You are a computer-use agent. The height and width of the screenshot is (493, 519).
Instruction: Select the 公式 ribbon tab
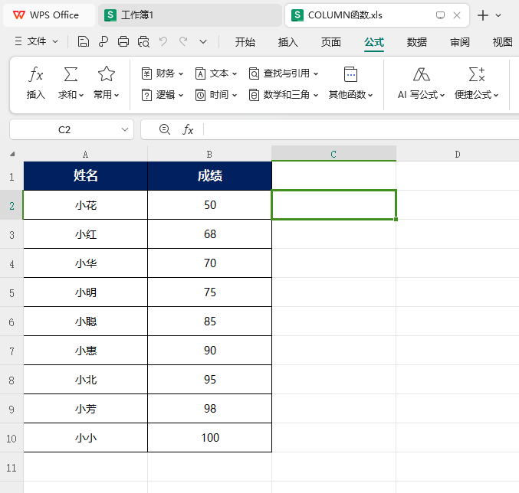click(374, 42)
